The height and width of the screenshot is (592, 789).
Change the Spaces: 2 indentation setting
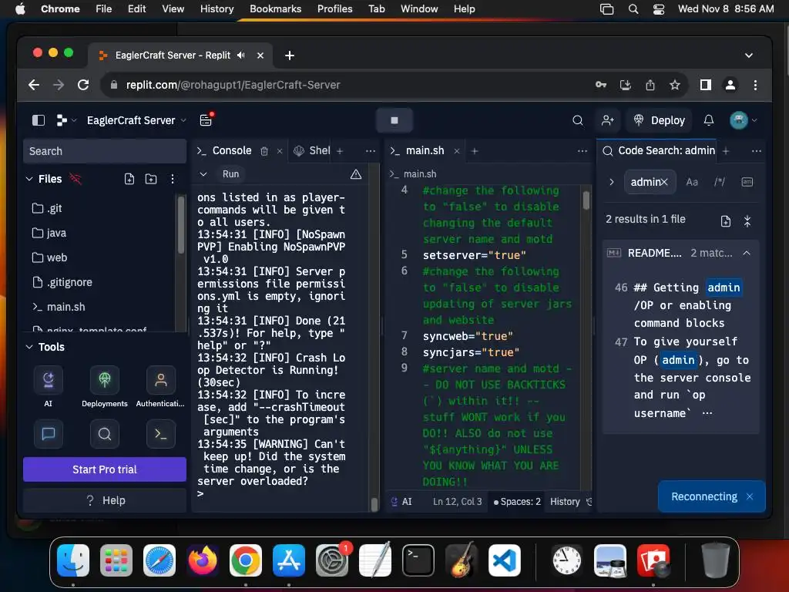(x=517, y=502)
